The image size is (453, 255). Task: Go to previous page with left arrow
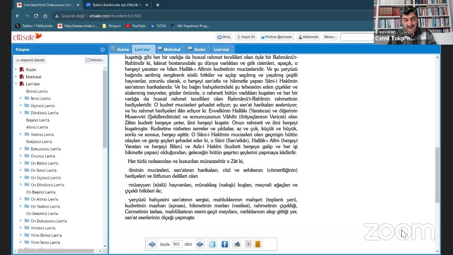click(152, 244)
